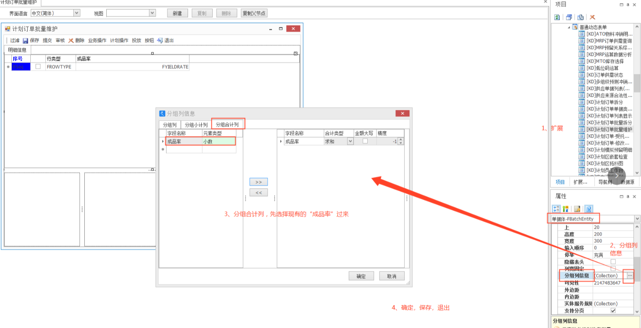Open 分组列信息 collection ellipsis button
This screenshot has height=328, width=641.
tap(630, 276)
